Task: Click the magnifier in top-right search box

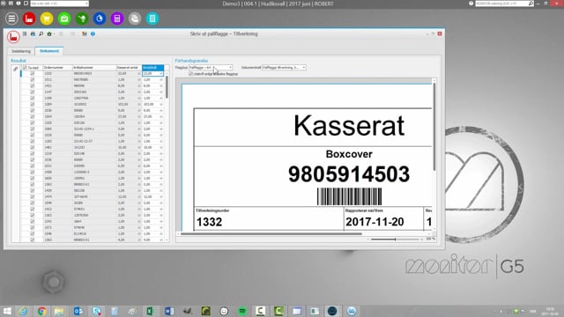Action: tap(531, 4)
